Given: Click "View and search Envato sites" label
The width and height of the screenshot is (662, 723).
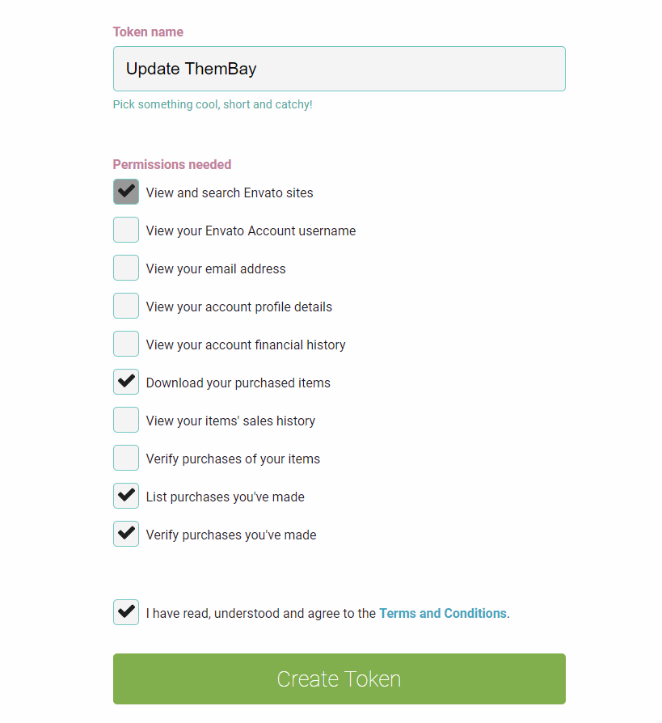Looking at the screenshot, I should point(230,192).
